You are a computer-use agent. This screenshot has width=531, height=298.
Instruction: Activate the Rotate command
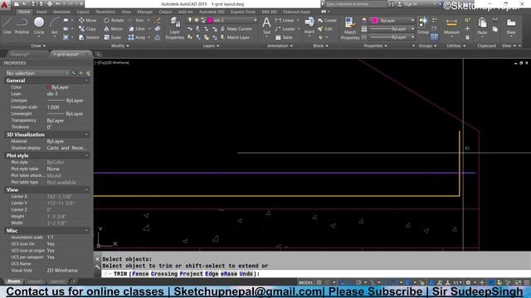click(x=114, y=20)
